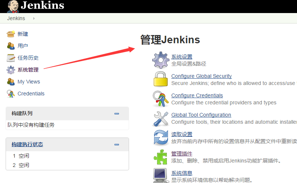Image resolution: width=297 pixels, height=183 pixels.
Task: Expand the breadcrumb arrow next to Jenkins
Action: 34,19
